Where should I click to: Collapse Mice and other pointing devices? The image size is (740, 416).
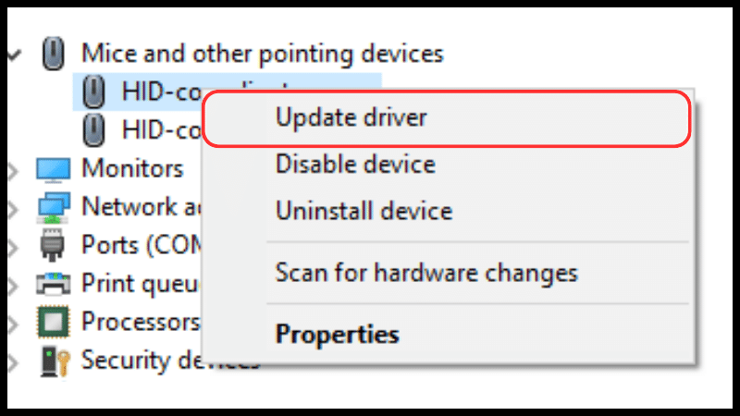14,55
